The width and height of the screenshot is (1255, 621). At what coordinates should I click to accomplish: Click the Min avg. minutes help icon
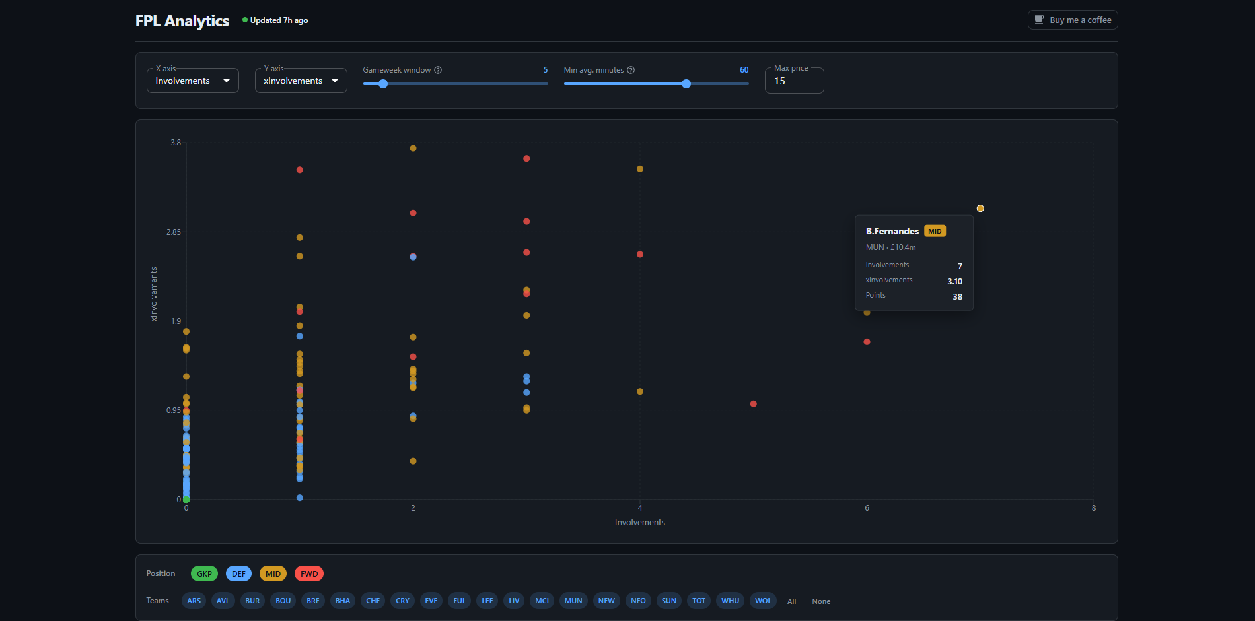click(631, 69)
